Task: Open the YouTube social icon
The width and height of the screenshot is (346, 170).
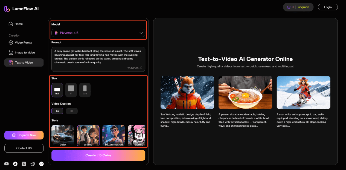Action: pos(7,164)
